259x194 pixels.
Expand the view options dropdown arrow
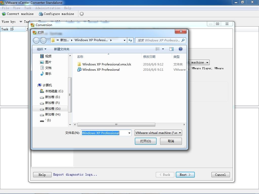[x=163, y=49]
